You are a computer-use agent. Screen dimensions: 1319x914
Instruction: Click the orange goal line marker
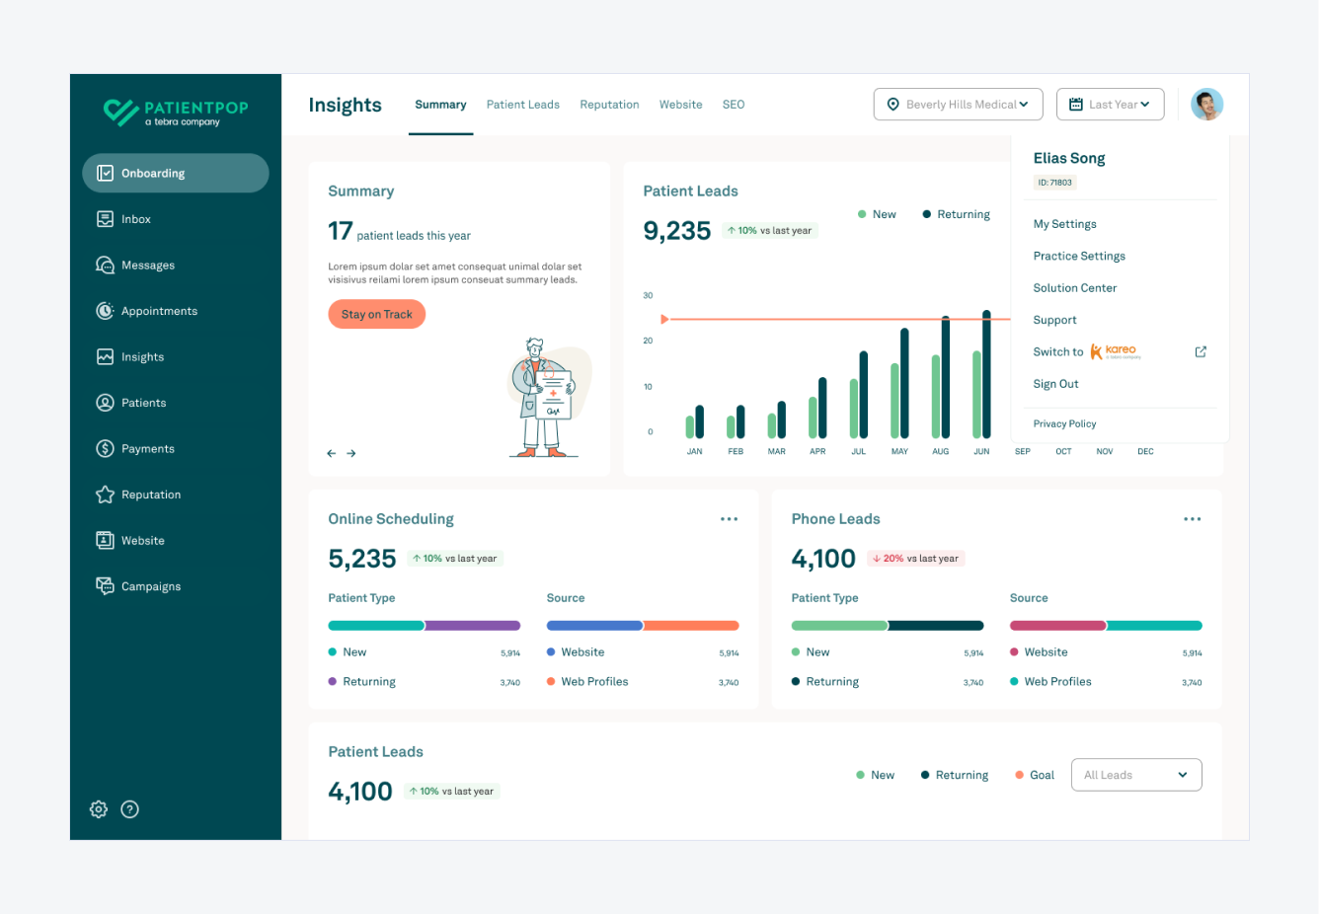[x=664, y=319]
